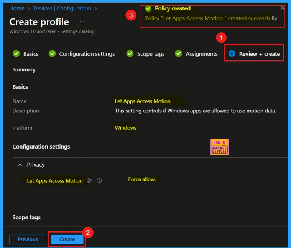This screenshot has width=291, height=248.
Task: Select the Review + create step
Action: (254, 54)
